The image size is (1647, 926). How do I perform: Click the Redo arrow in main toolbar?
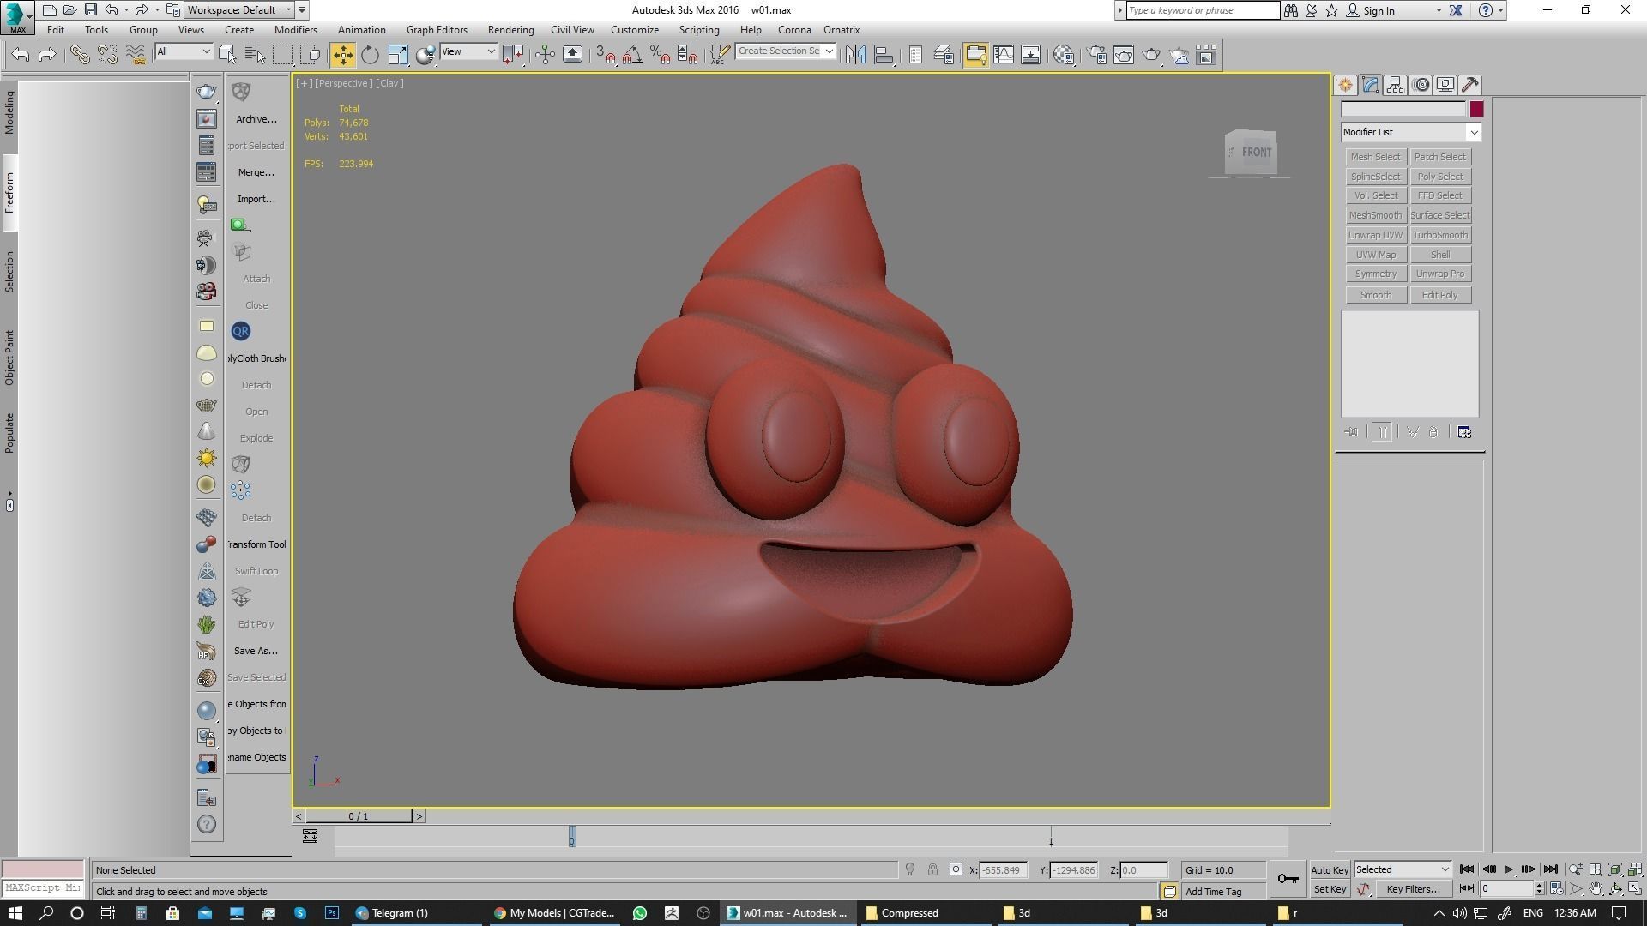[48, 55]
